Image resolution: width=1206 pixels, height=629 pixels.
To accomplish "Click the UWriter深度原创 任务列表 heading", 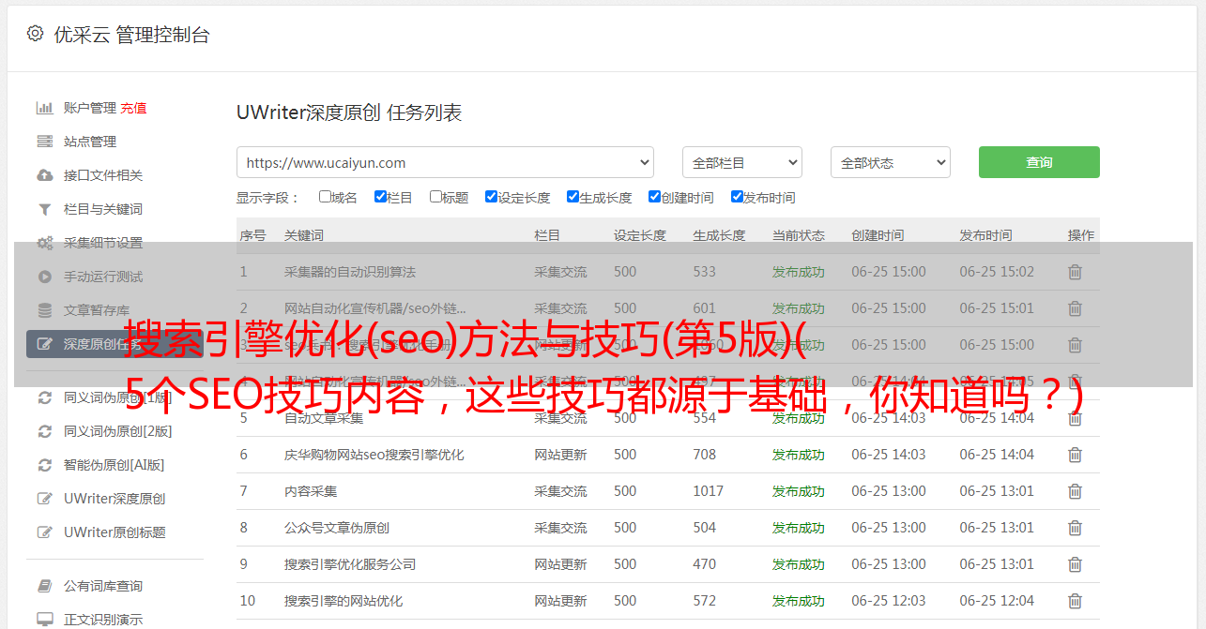I will click(x=349, y=113).
